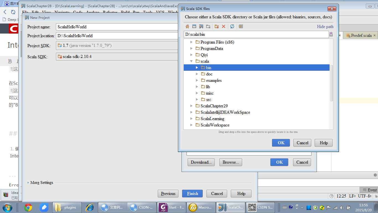This screenshot has width=378, height=213.
Task: Toggle show hidden files and directories icon
Action: [241, 26]
